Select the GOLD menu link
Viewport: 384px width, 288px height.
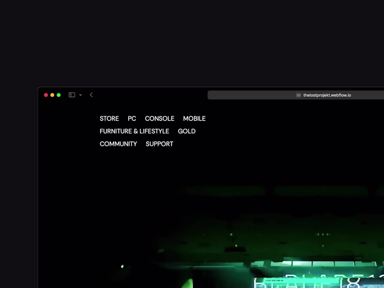187,131
